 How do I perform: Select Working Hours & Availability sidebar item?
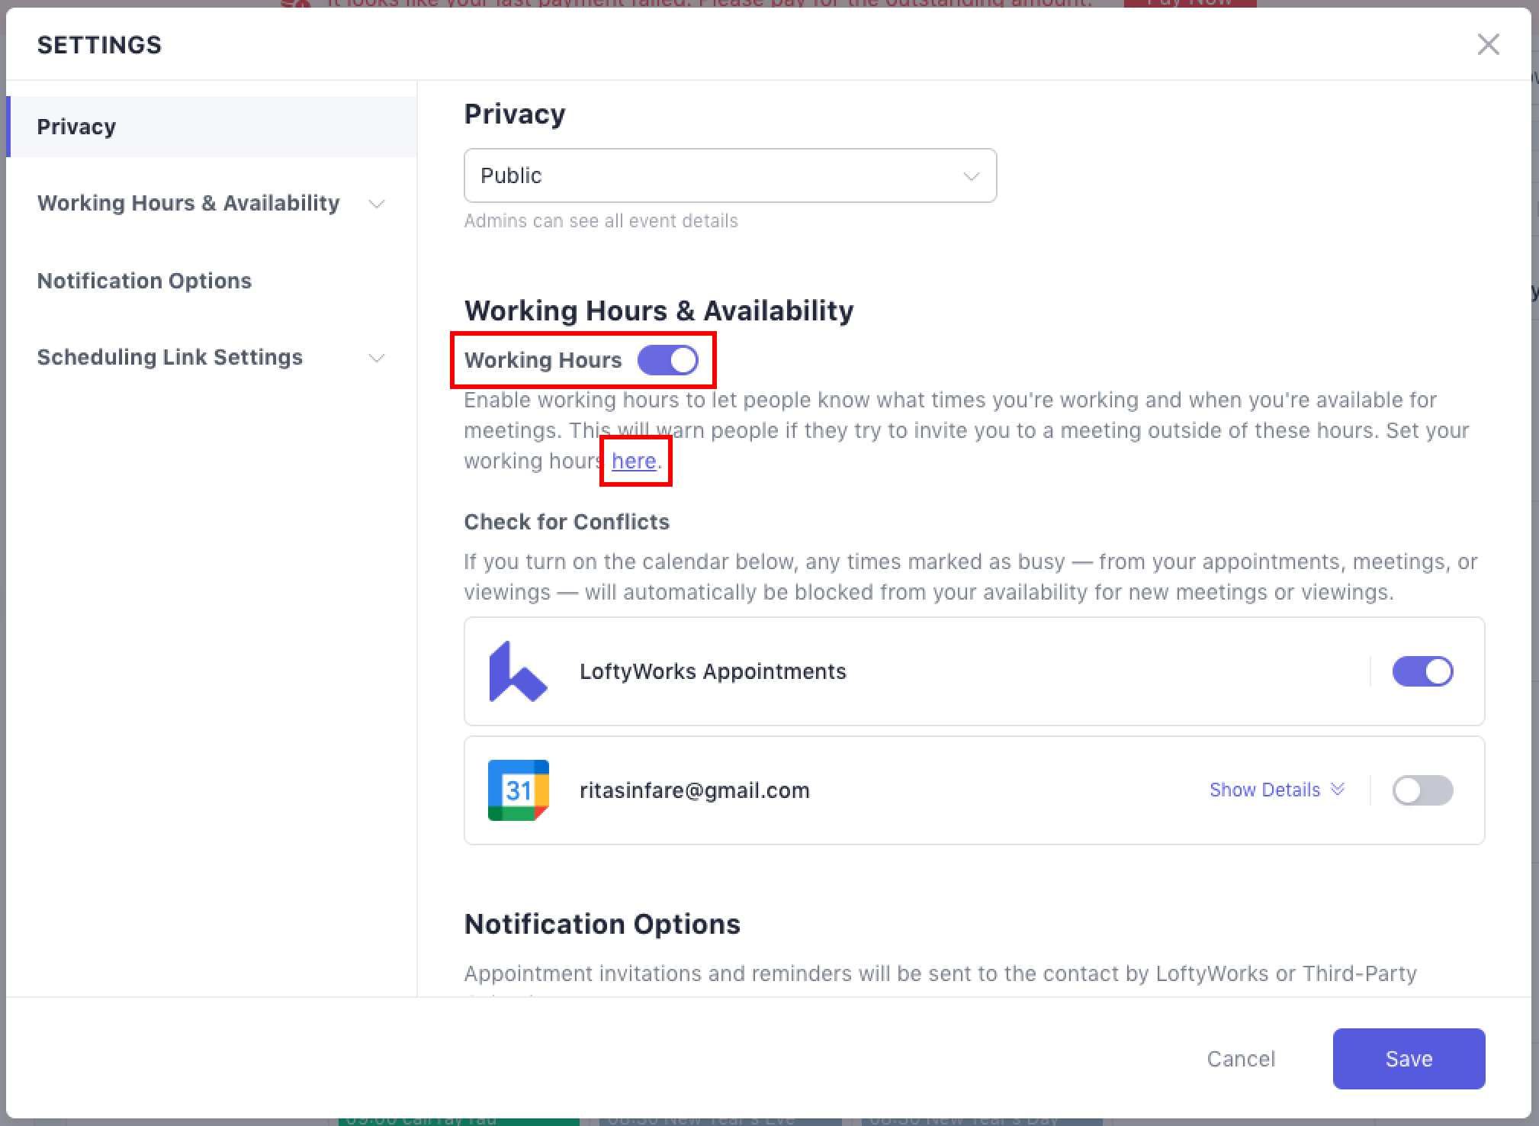188,203
